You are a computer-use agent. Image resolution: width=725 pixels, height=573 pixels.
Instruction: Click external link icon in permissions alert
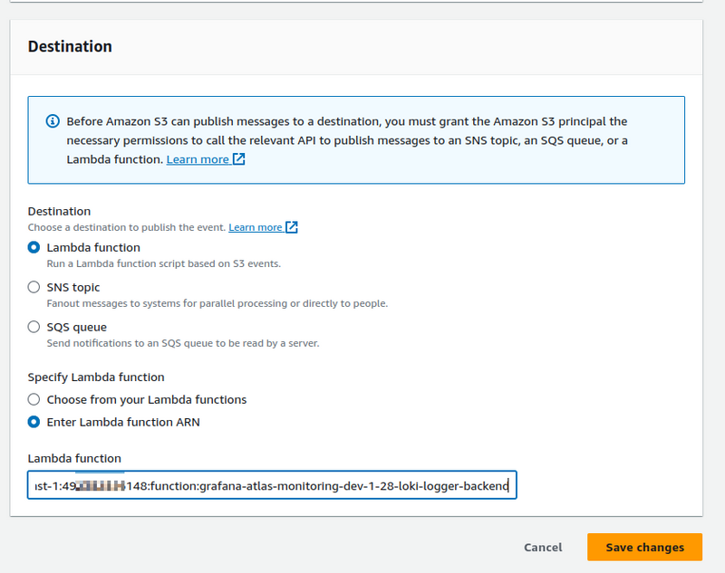tap(239, 159)
